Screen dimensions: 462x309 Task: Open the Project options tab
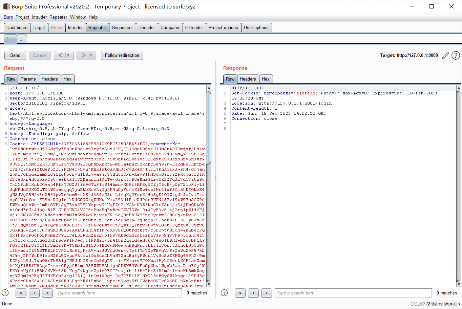tap(223, 28)
